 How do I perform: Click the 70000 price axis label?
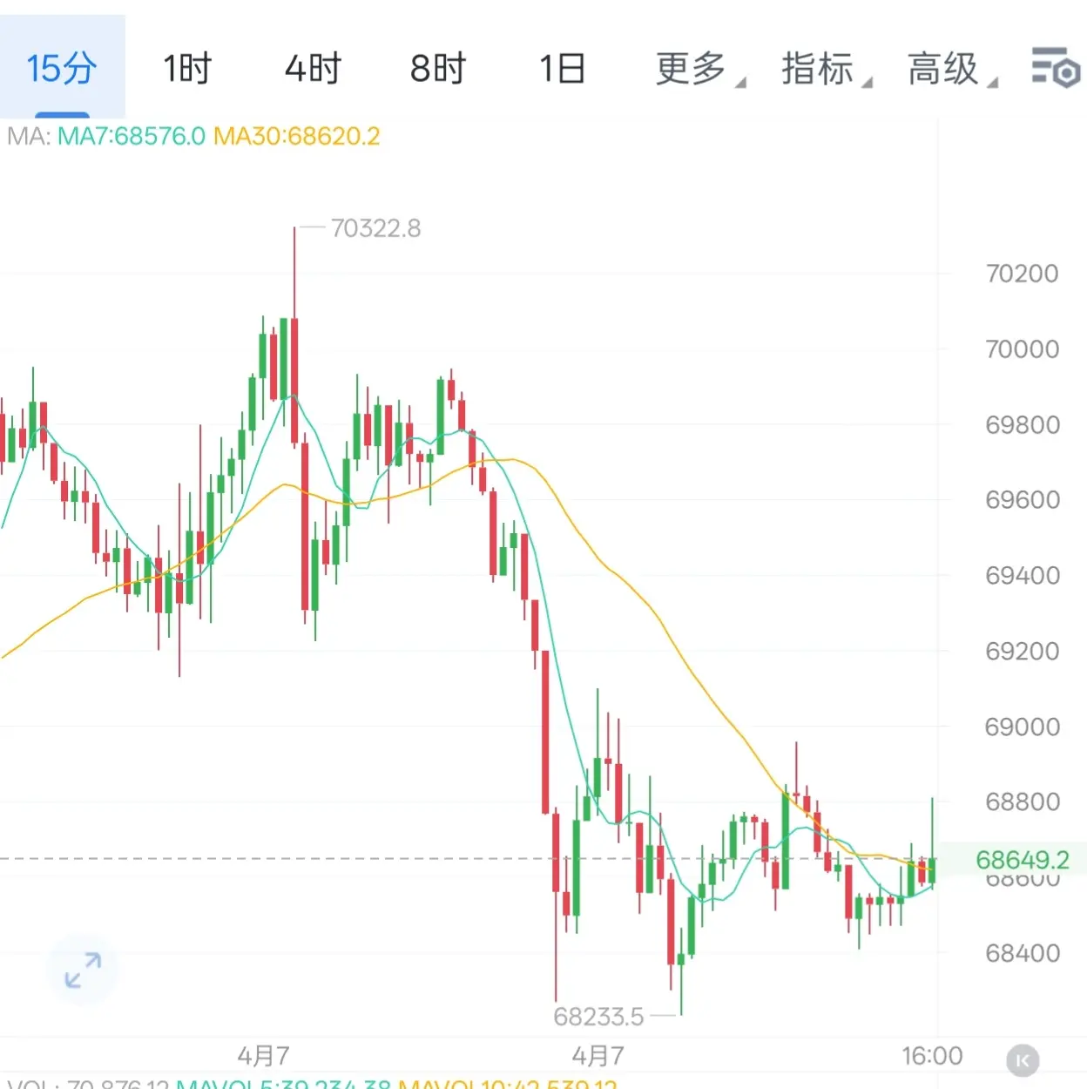[1022, 349]
